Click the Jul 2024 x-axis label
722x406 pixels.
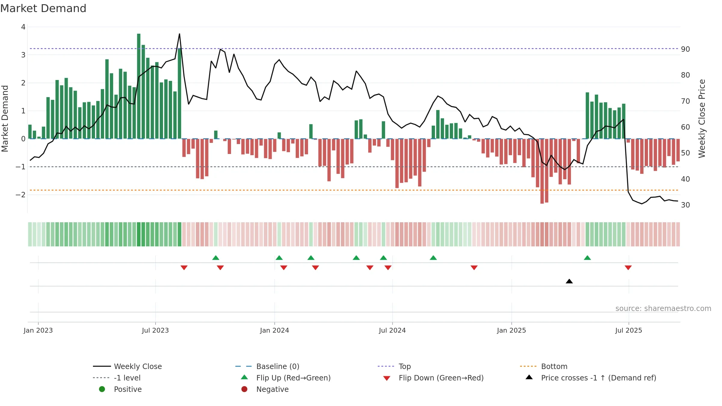(392, 330)
